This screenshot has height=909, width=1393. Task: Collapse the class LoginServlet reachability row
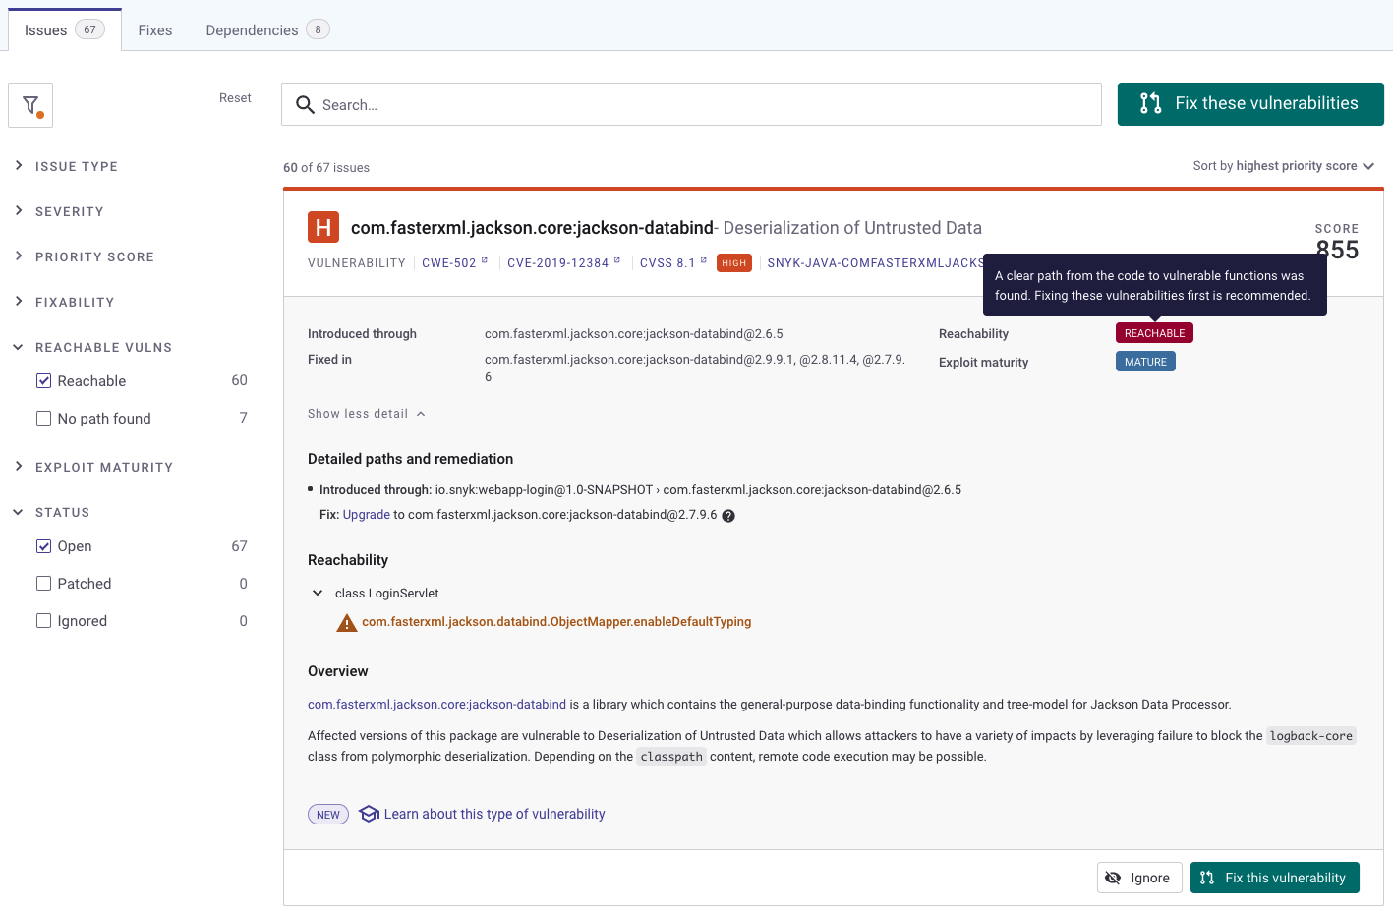point(318,594)
